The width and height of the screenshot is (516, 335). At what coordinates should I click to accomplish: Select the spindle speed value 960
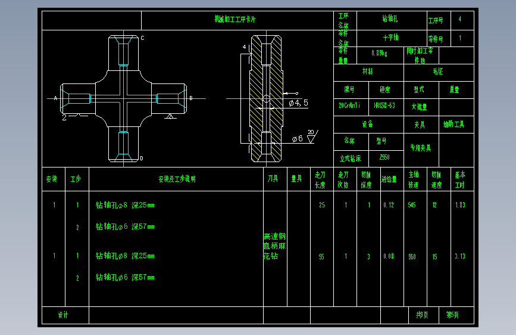tap(412, 256)
